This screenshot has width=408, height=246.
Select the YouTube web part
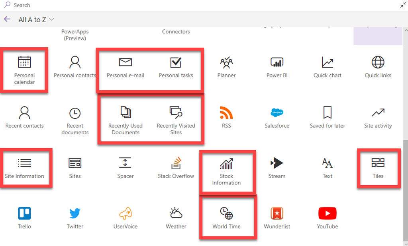pos(327,219)
